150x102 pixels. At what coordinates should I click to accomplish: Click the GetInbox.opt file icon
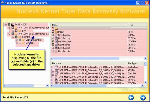56,48
